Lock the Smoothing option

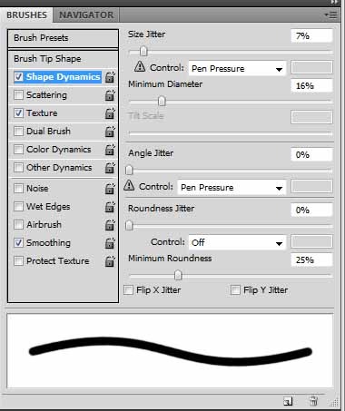[110, 243]
